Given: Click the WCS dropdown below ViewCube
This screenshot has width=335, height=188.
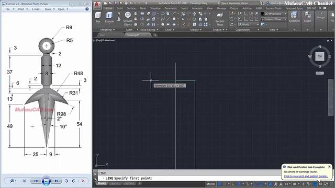Looking at the screenshot, I should pyautogui.click(x=320, y=73).
